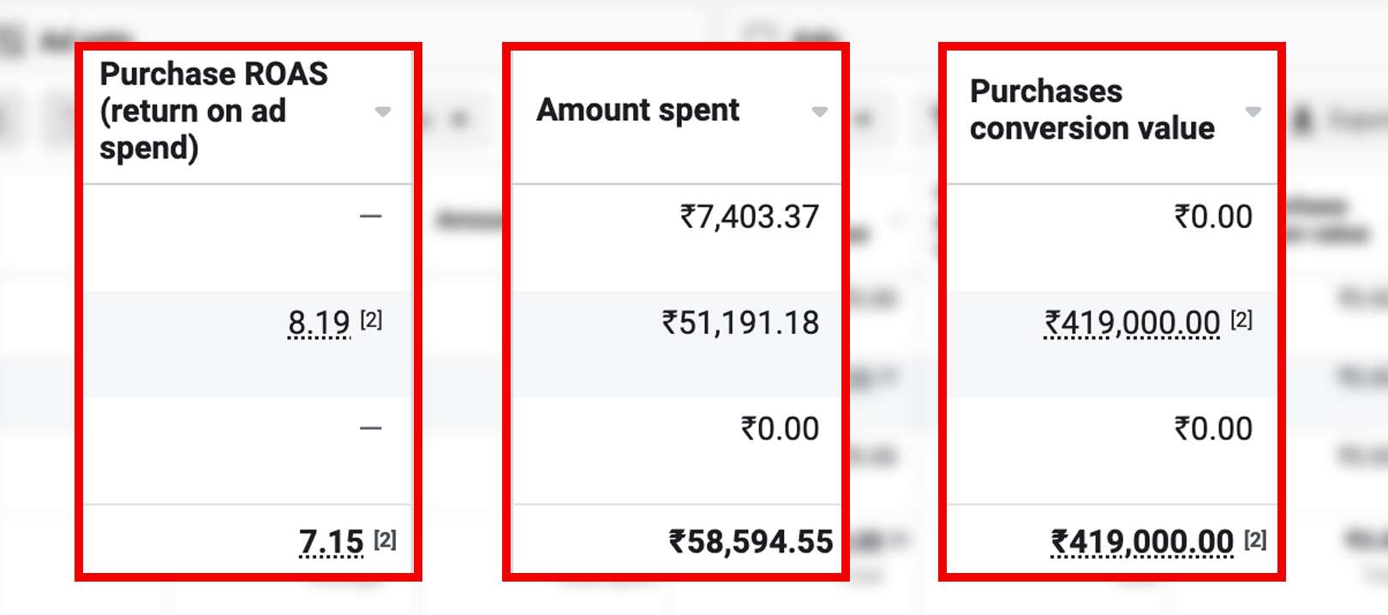The width and height of the screenshot is (1388, 615).
Task: Click the ROAS dash above 8.19
Action: point(371,217)
